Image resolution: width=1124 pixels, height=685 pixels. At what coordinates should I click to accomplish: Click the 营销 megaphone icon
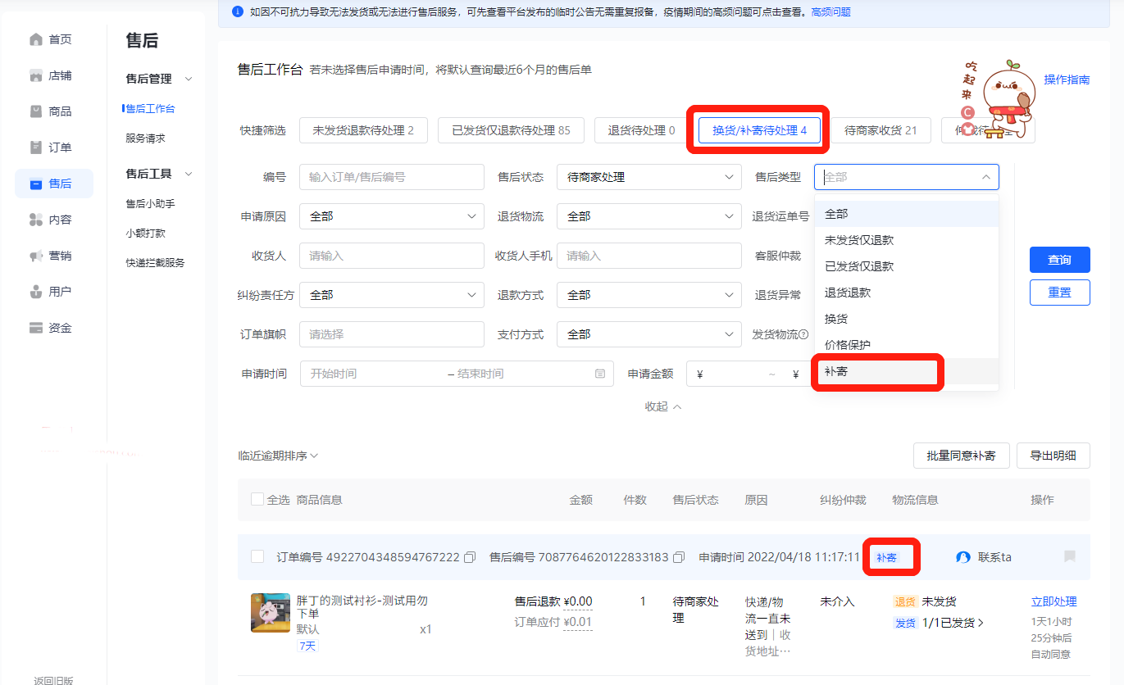(35, 256)
